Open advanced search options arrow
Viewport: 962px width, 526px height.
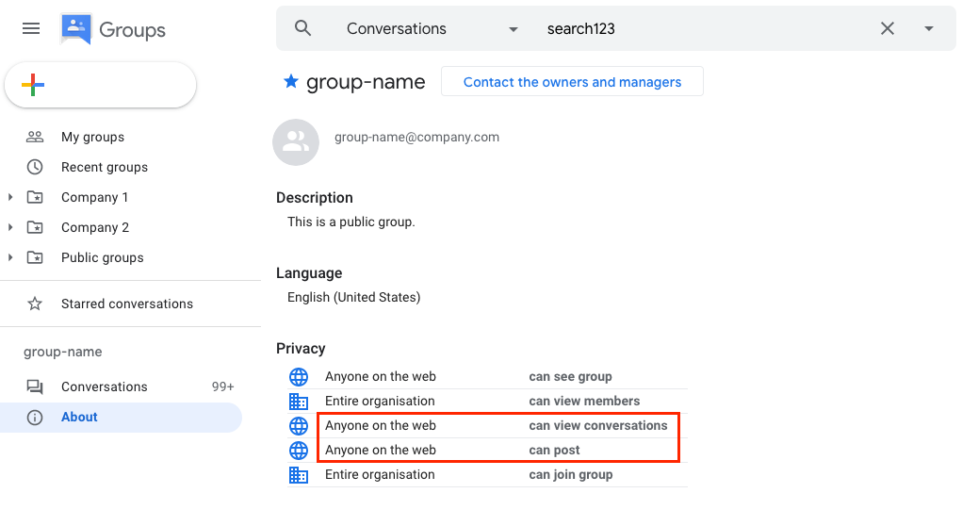pyautogui.click(x=929, y=28)
